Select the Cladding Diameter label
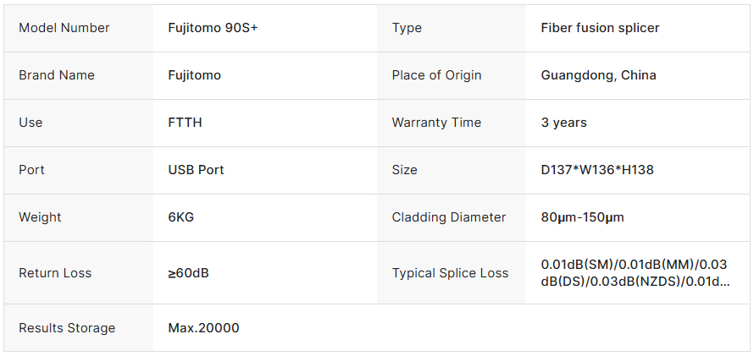This screenshot has width=754, height=356. click(x=448, y=217)
